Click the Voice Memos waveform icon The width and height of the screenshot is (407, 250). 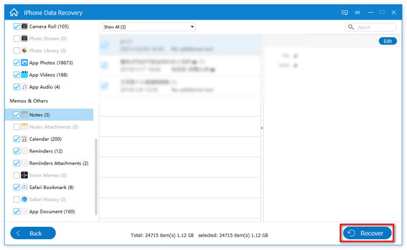pyautogui.click(x=24, y=175)
